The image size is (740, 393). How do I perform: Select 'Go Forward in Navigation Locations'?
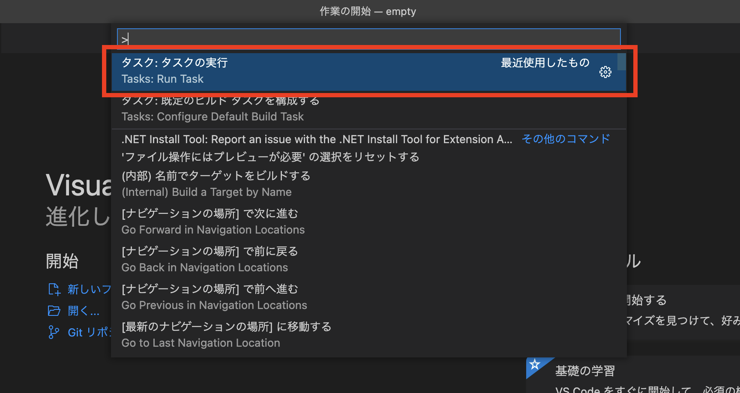[x=369, y=222]
